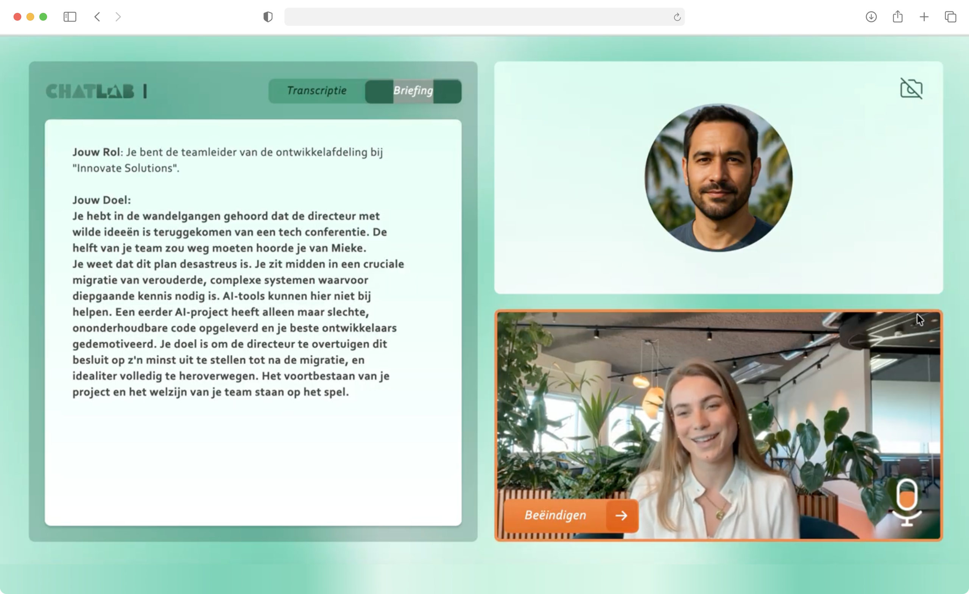969x594 pixels.
Task: Show the Safari downloads icon
Action: 871,17
